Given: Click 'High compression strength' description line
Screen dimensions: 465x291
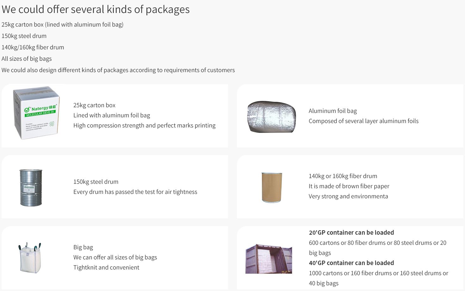Looking at the screenshot, I should (x=144, y=125).
